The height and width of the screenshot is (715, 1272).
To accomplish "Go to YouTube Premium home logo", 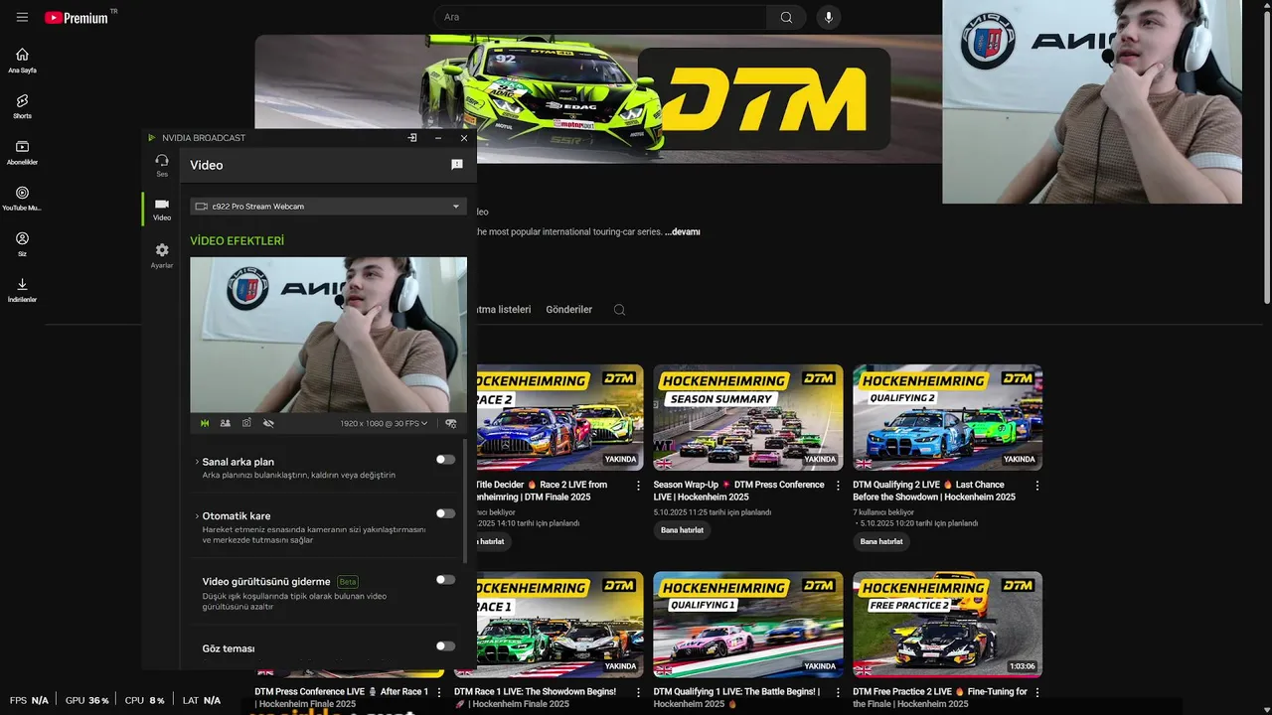I will pos(79,18).
